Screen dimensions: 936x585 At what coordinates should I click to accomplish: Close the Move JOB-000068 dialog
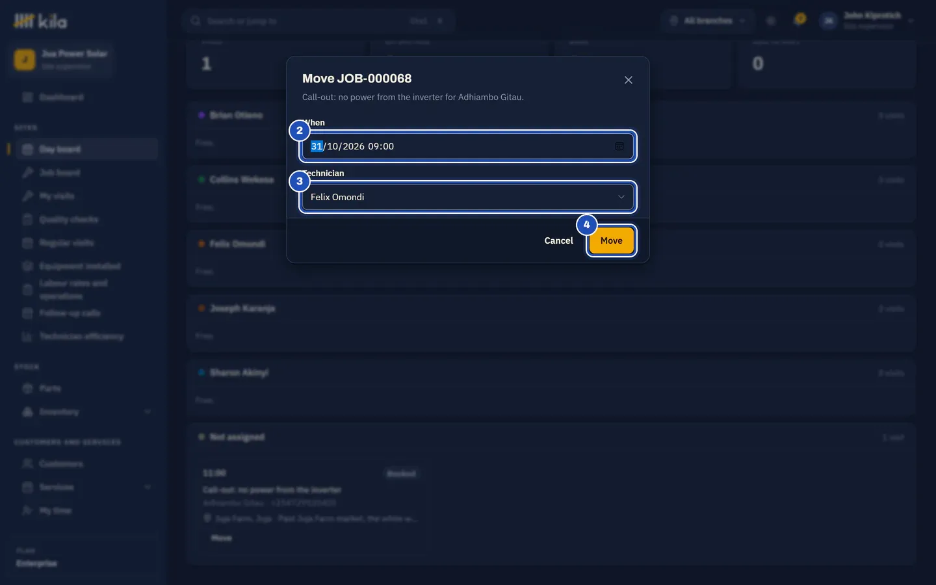pos(629,80)
